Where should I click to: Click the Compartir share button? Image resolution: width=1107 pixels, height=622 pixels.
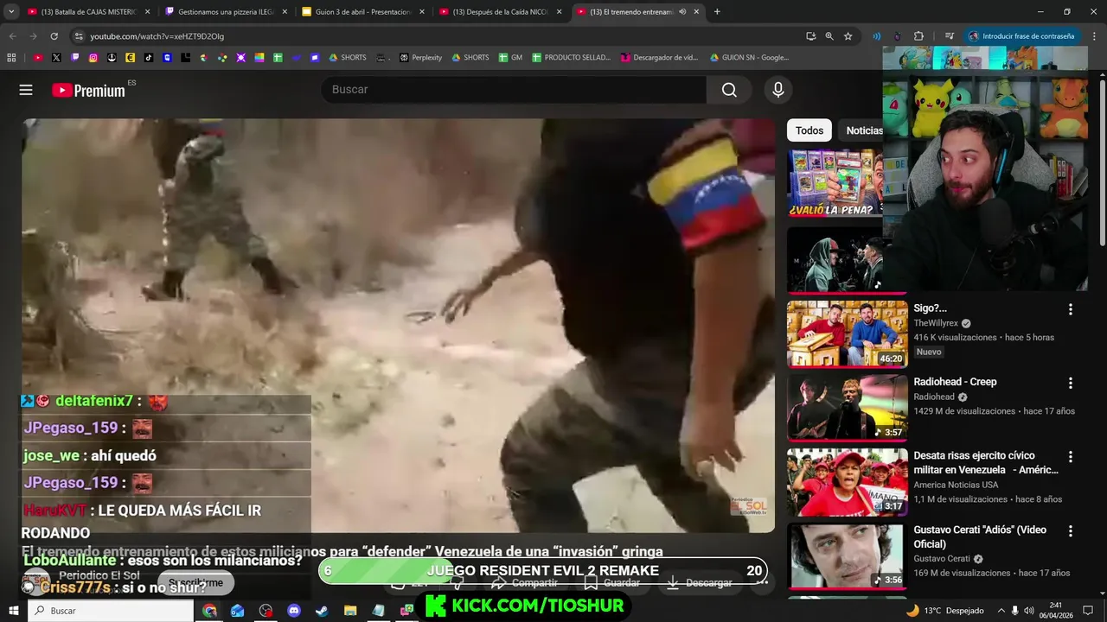point(525,583)
